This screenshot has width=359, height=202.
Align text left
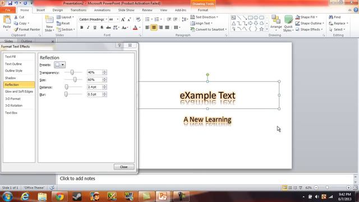coord(148,27)
